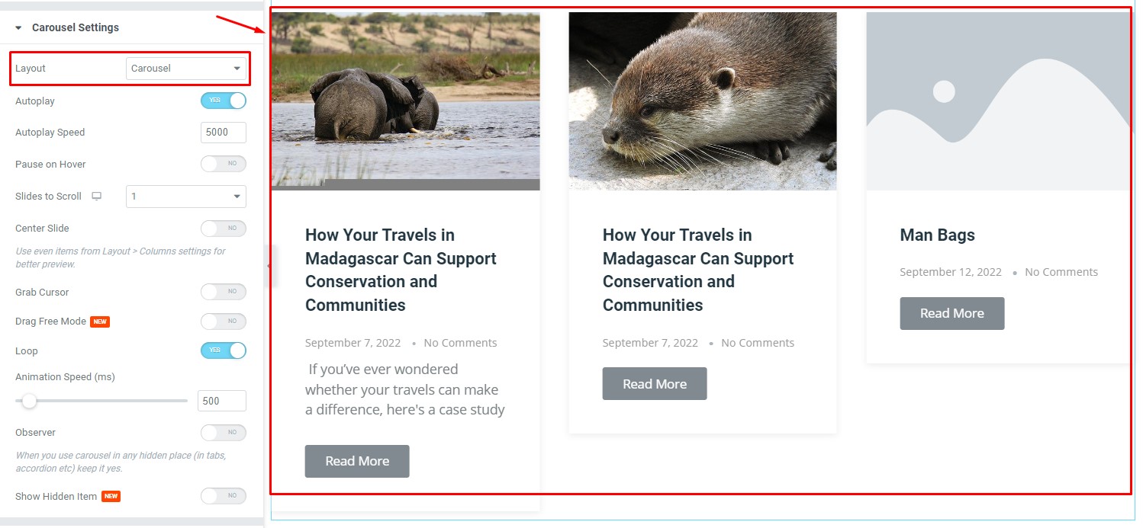
Task: Open the Man Bags post title link
Action: [938, 235]
